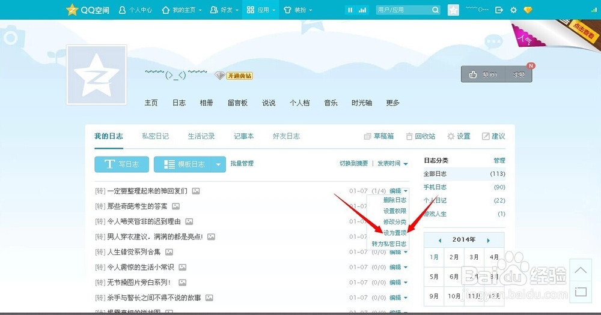Select 转为私密日志 in the edit menu

click(389, 244)
